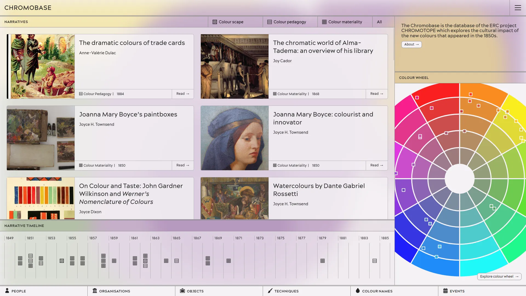Open Techniques with the brush icon
Viewport: 526px width, 296px height.
pyautogui.click(x=270, y=291)
